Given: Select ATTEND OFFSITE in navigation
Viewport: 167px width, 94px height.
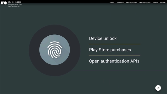Looking at the screenshot, I should (x=145, y=3).
